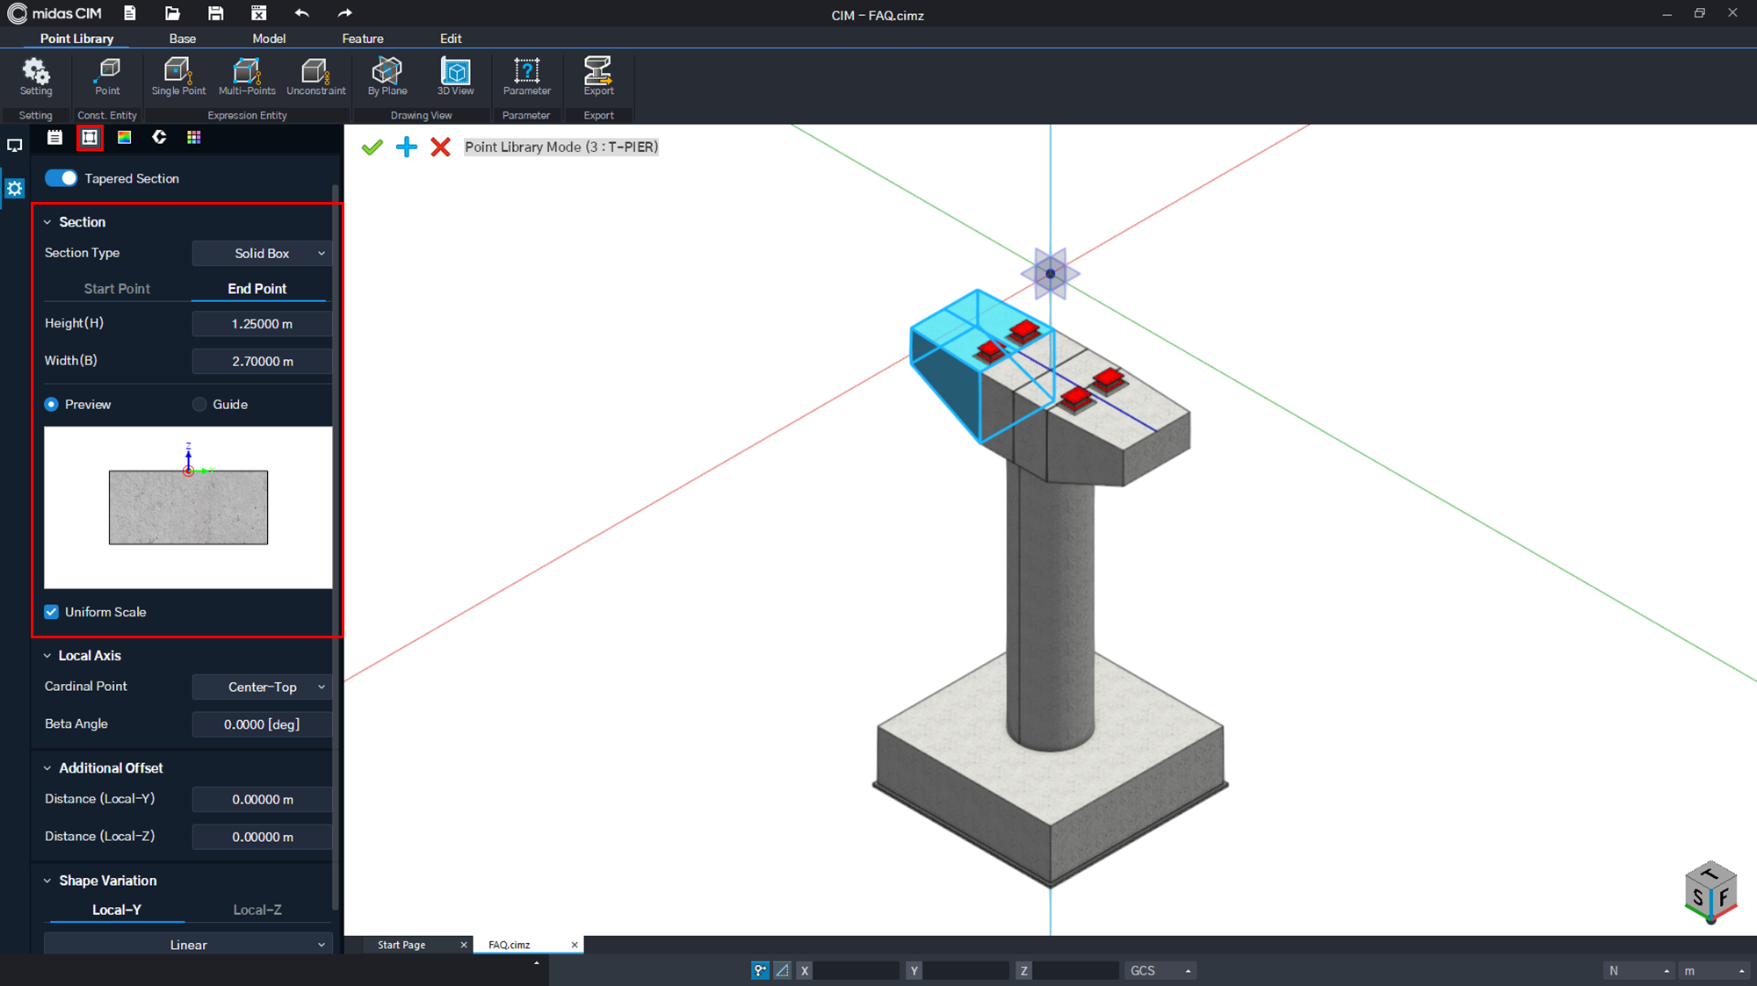Select the Guide radio button
Image resolution: width=1757 pixels, height=986 pixels.
199,405
